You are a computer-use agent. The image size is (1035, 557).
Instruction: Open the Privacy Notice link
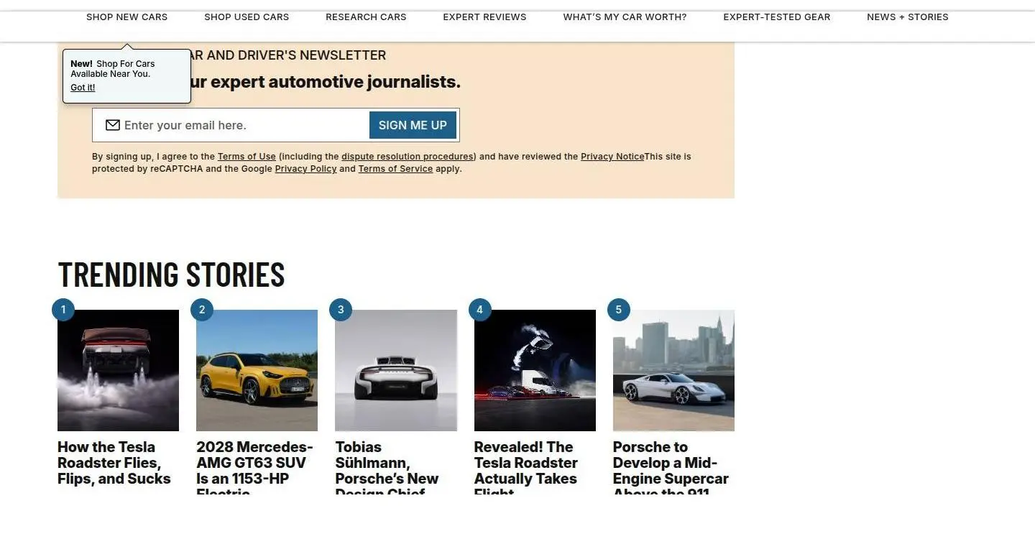coord(612,157)
